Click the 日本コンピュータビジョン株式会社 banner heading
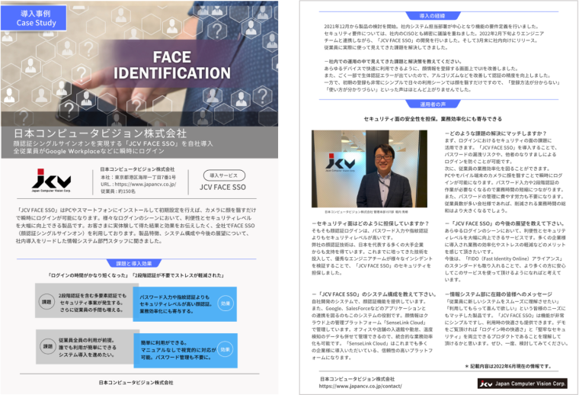579x395 pixels. pos(100,133)
